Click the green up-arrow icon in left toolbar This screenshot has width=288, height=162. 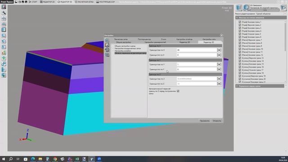click(4, 58)
